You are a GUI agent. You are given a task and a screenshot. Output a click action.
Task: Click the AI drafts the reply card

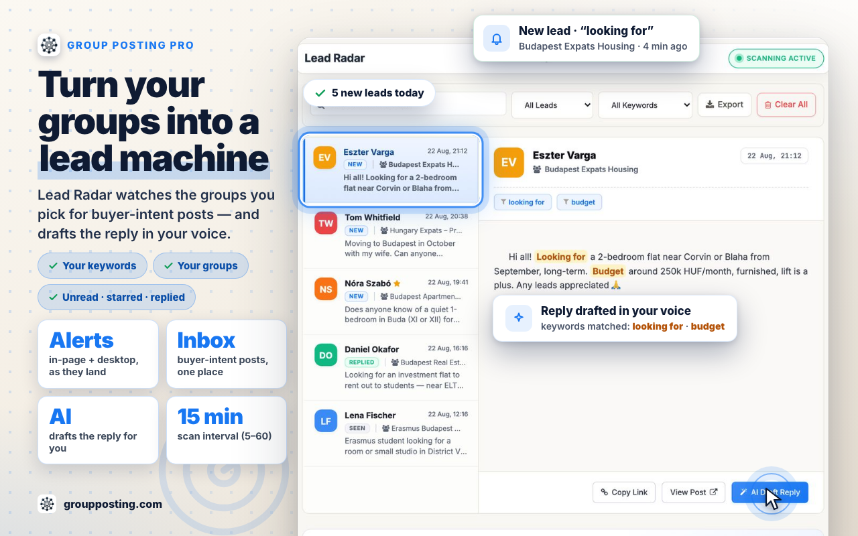(99, 431)
